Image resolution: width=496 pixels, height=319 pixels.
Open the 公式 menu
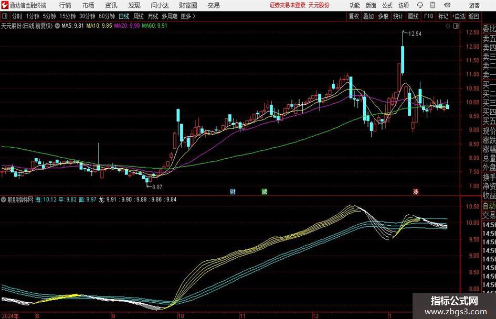pyautogui.click(x=387, y=5)
